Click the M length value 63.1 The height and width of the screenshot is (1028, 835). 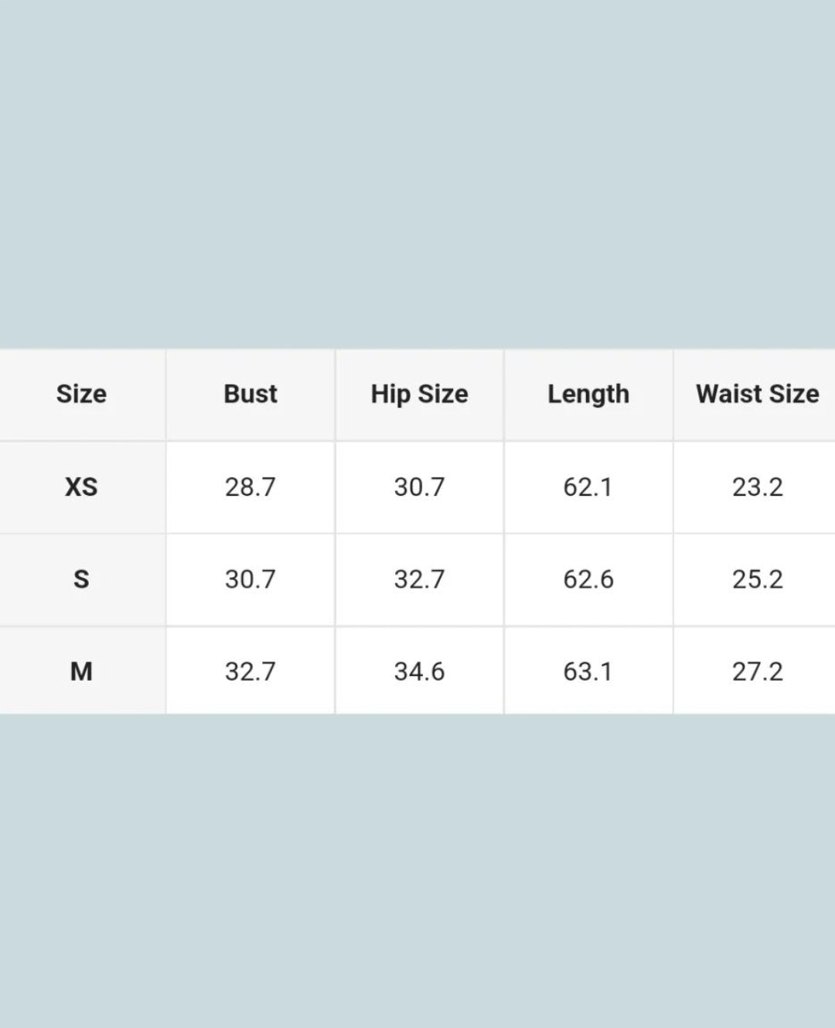pos(588,671)
